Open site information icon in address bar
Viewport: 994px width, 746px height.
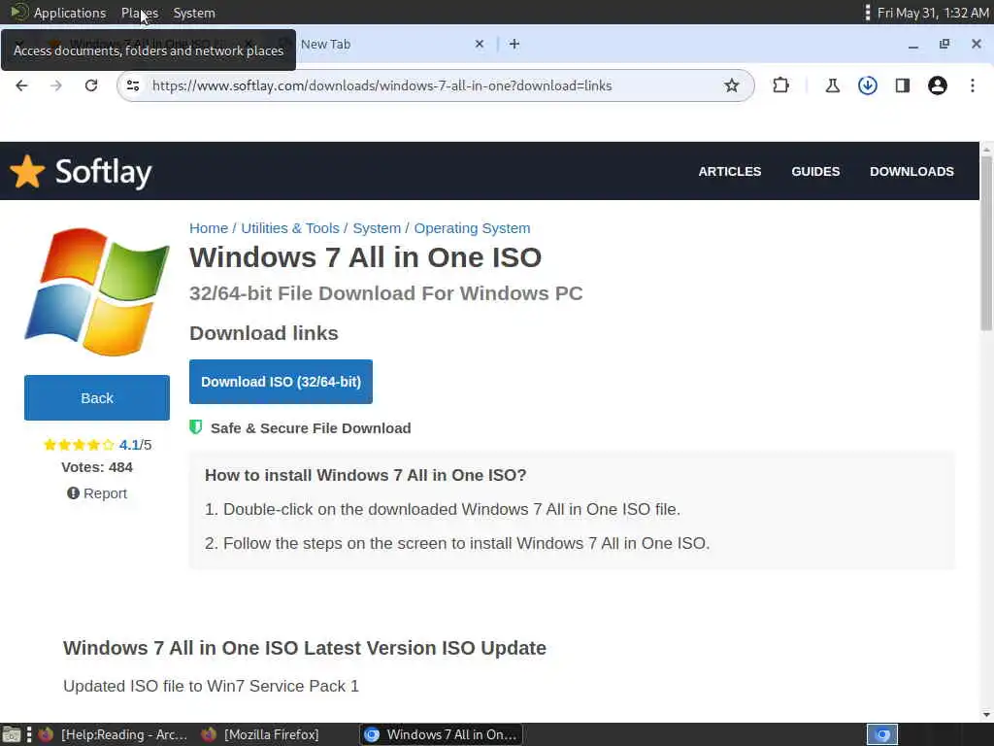click(x=133, y=85)
